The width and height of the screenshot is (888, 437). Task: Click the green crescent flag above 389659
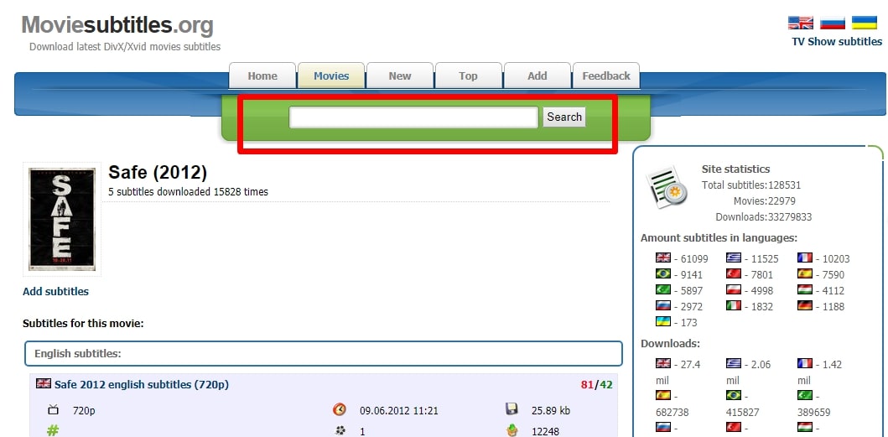805,395
